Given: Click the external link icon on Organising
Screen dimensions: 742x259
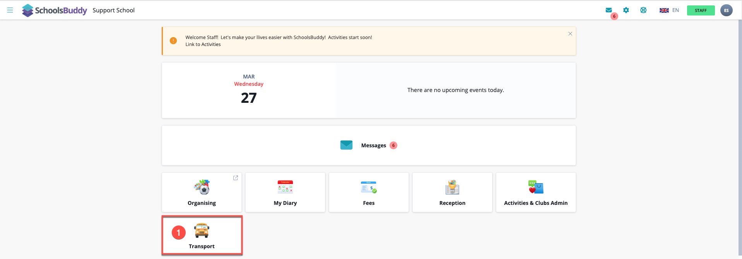Looking at the screenshot, I should [235, 178].
